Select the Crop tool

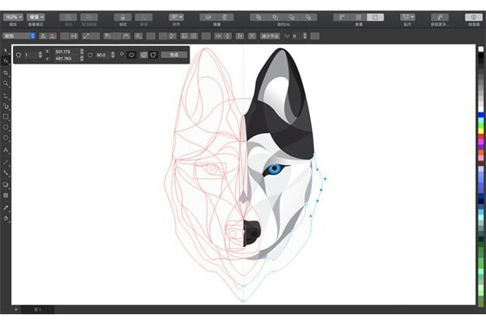click(x=6, y=73)
